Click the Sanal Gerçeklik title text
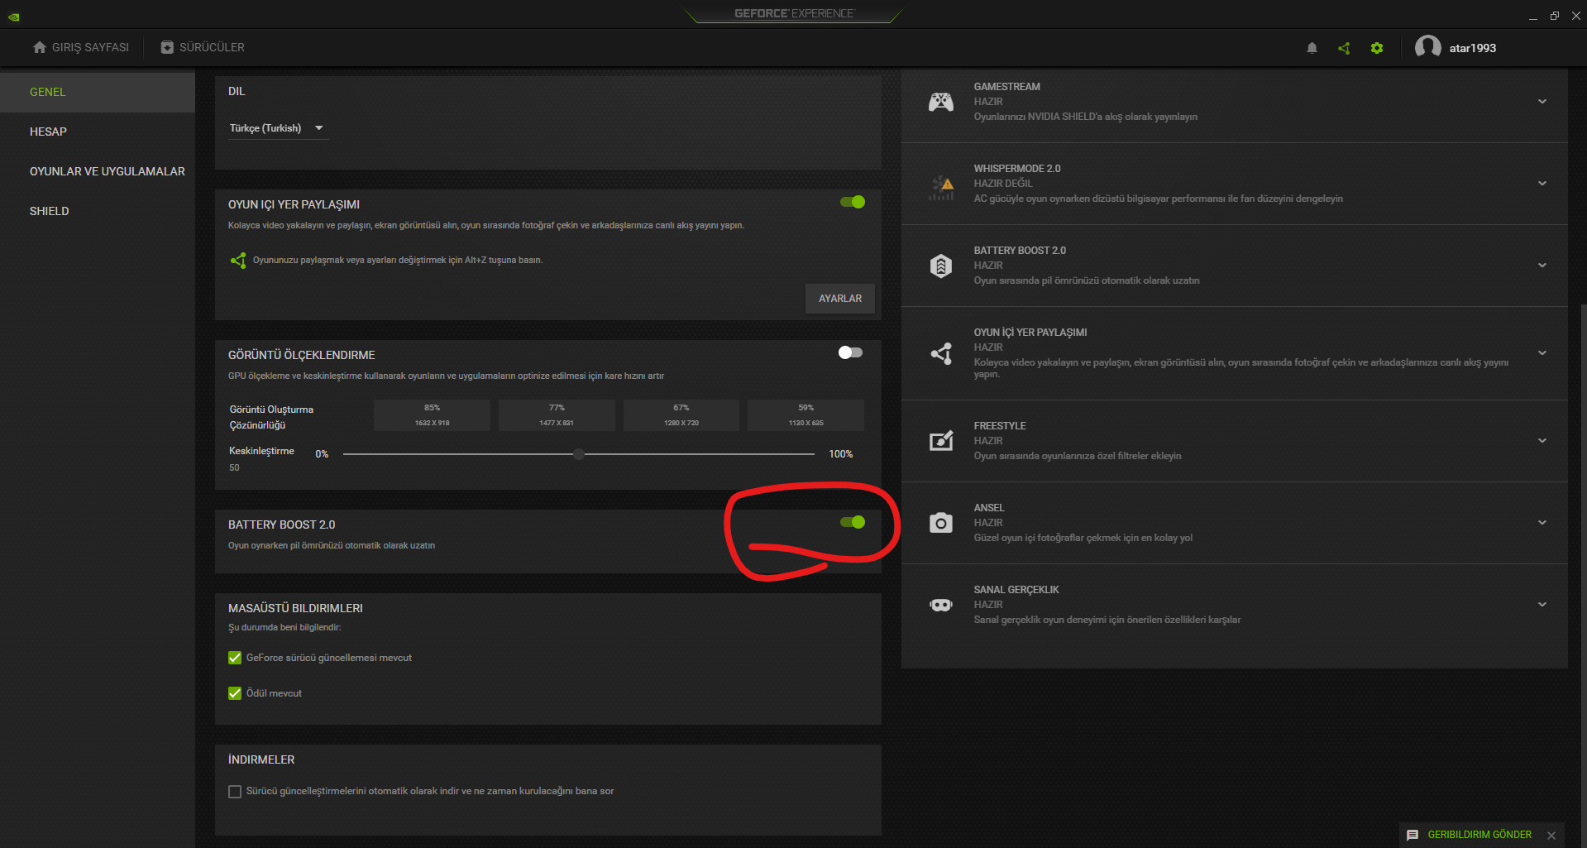This screenshot has height=848, width=1587. pos(1016,590)
